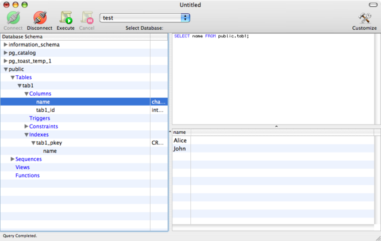Expand the information_schema node
The width and height of the screenshot is (381, 241).
[x=6, y=45]
